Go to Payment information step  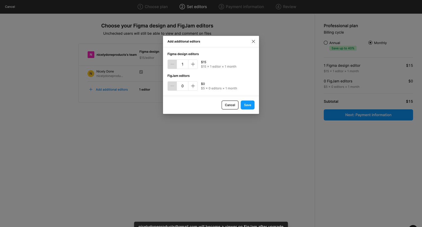[241, 7]
